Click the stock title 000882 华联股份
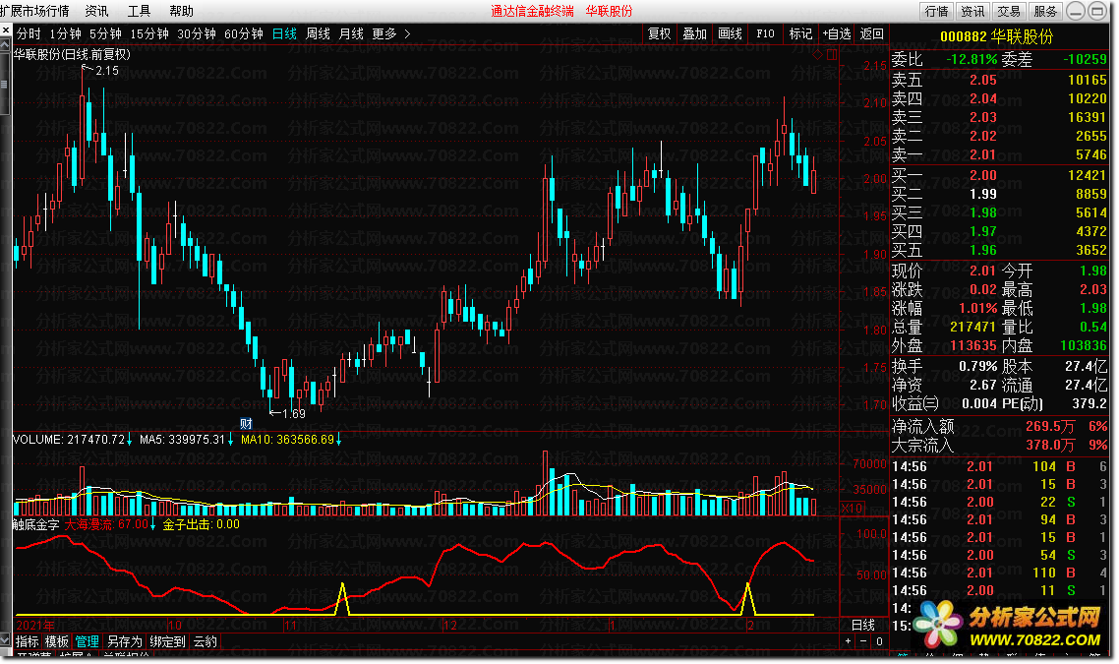Viewport: 1119px width, 664px height. pyautogui.click(x=996, y=36)
